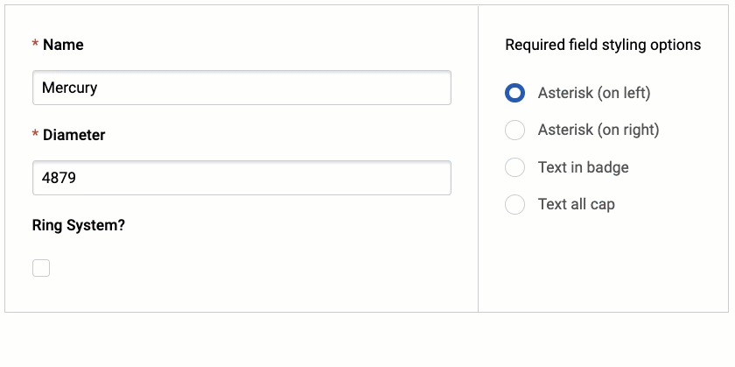Screen dimensions: 735x367
Task: Click the Diameter field label
Action: pos(74,135)
